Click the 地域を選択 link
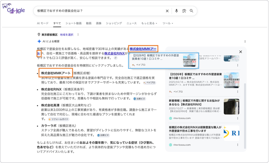Viewport: 269px width, 163px height. coord(66,34)
